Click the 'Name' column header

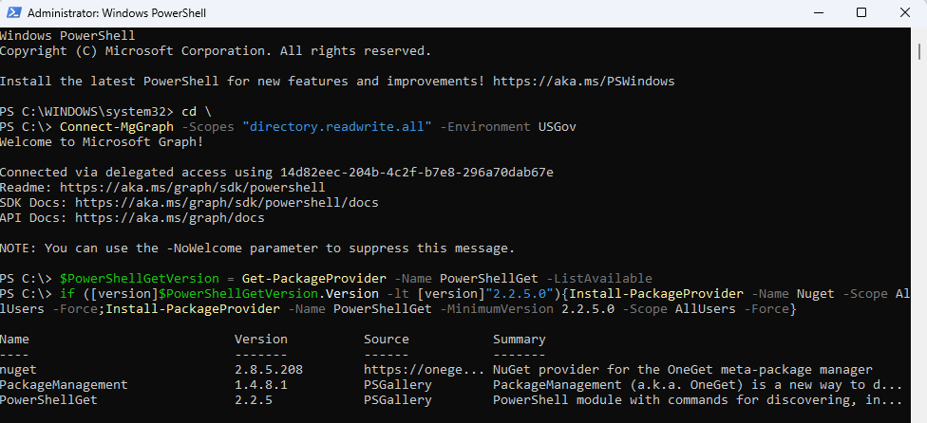[15, 340]
